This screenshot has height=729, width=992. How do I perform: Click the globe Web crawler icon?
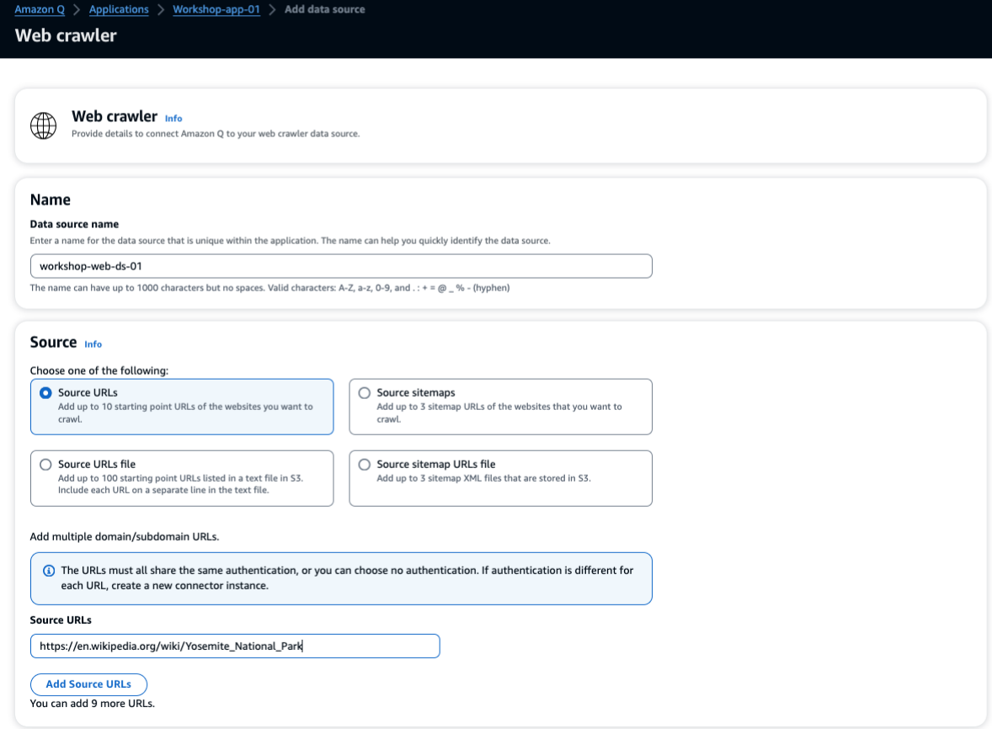43,125
